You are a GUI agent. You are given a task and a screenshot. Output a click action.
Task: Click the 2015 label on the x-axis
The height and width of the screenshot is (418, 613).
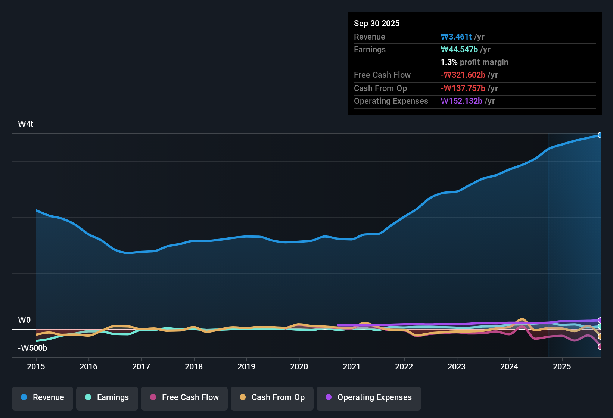coord(36,367)
